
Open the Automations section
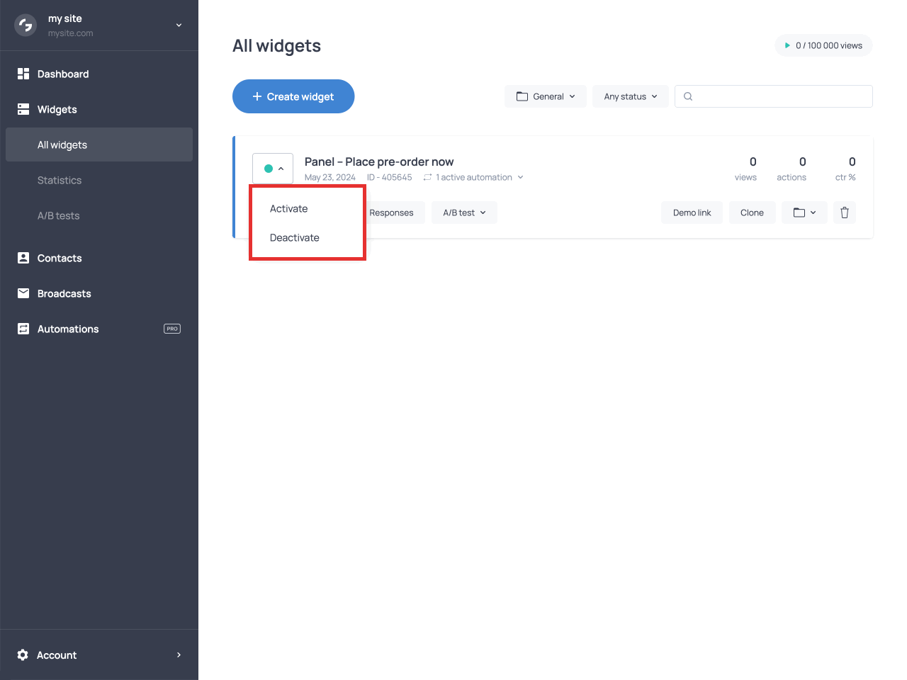click(x=67, y=329)
